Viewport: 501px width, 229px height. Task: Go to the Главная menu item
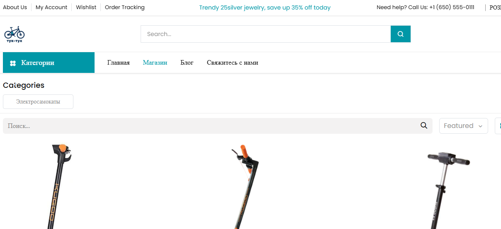[x=118, y=63]
